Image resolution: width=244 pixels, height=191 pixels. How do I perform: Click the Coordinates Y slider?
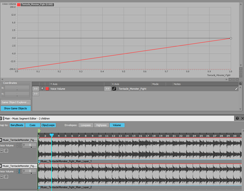pos(17,96)
